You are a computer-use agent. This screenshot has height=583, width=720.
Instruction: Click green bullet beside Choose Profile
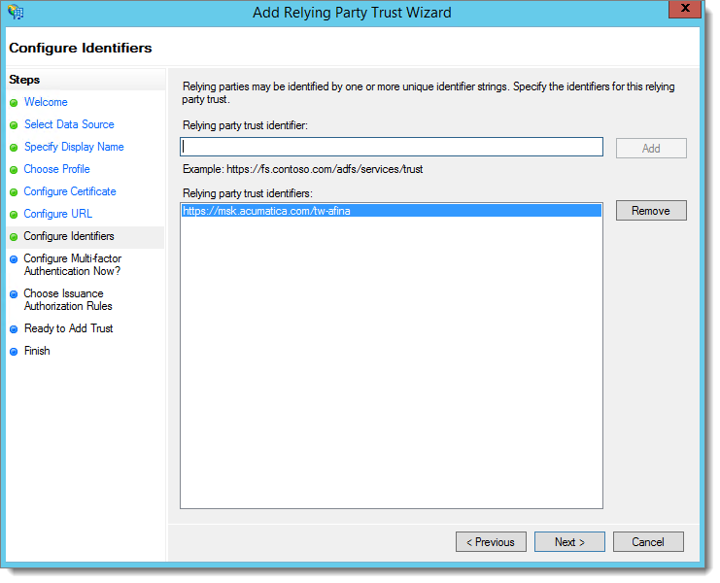(14, 170)
